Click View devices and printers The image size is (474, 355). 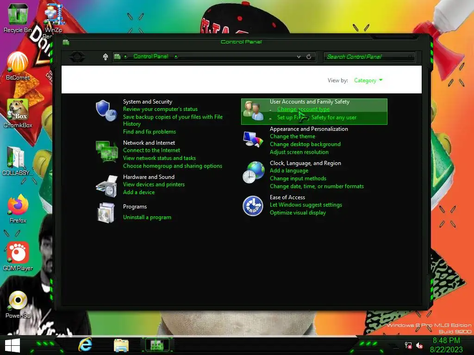coord(154,184)
